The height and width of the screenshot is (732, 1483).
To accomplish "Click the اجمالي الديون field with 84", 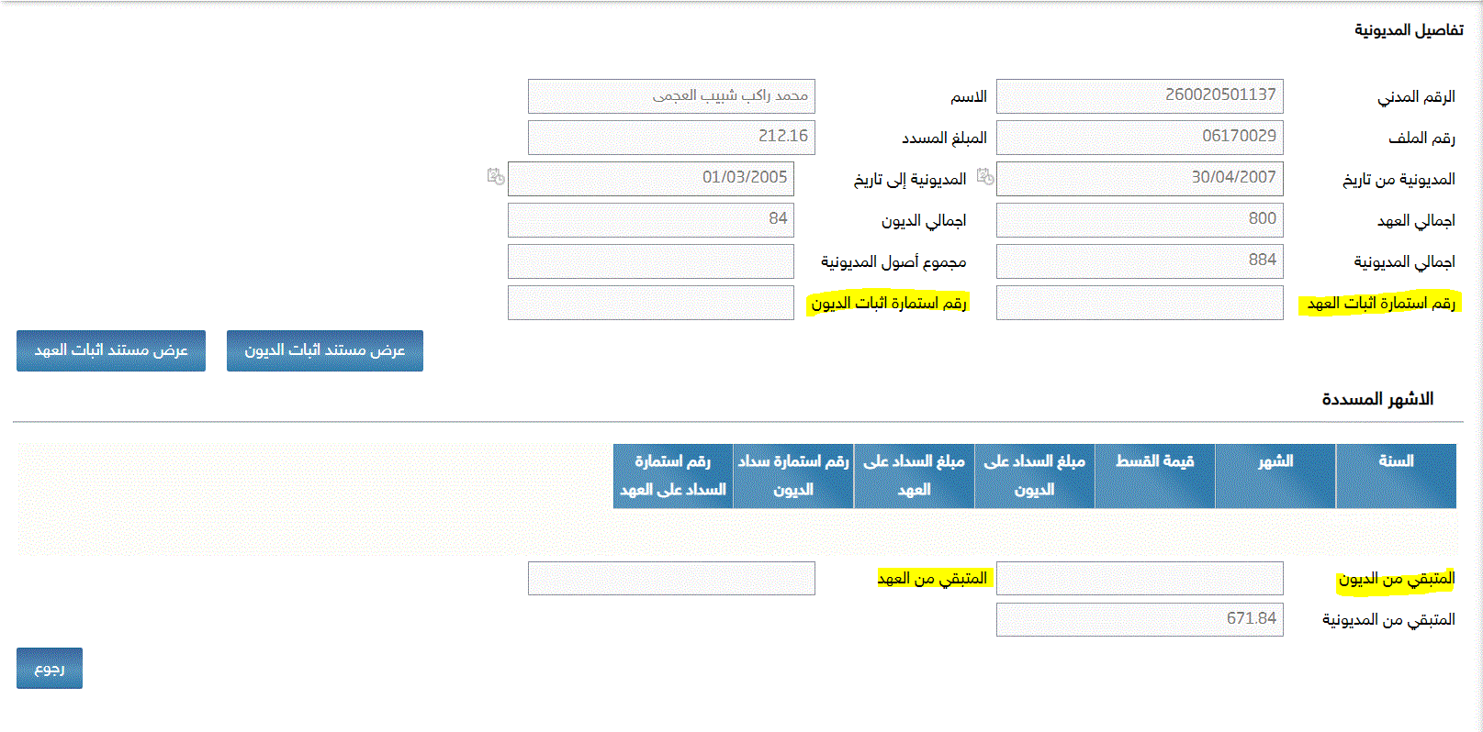I will pos(651,219).
